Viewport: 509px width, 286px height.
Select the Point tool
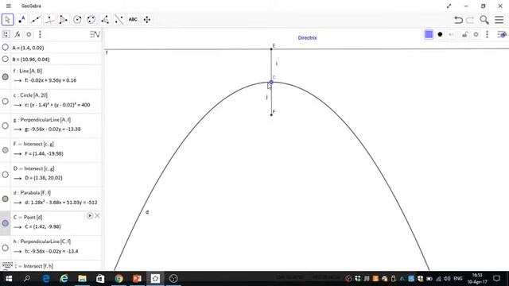pyautogui.click(x=21, y=19)
